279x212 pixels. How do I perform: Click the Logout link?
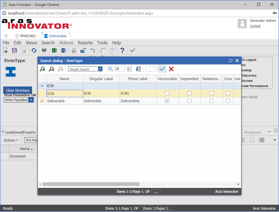pyautogui.click(x=255, y=26)
